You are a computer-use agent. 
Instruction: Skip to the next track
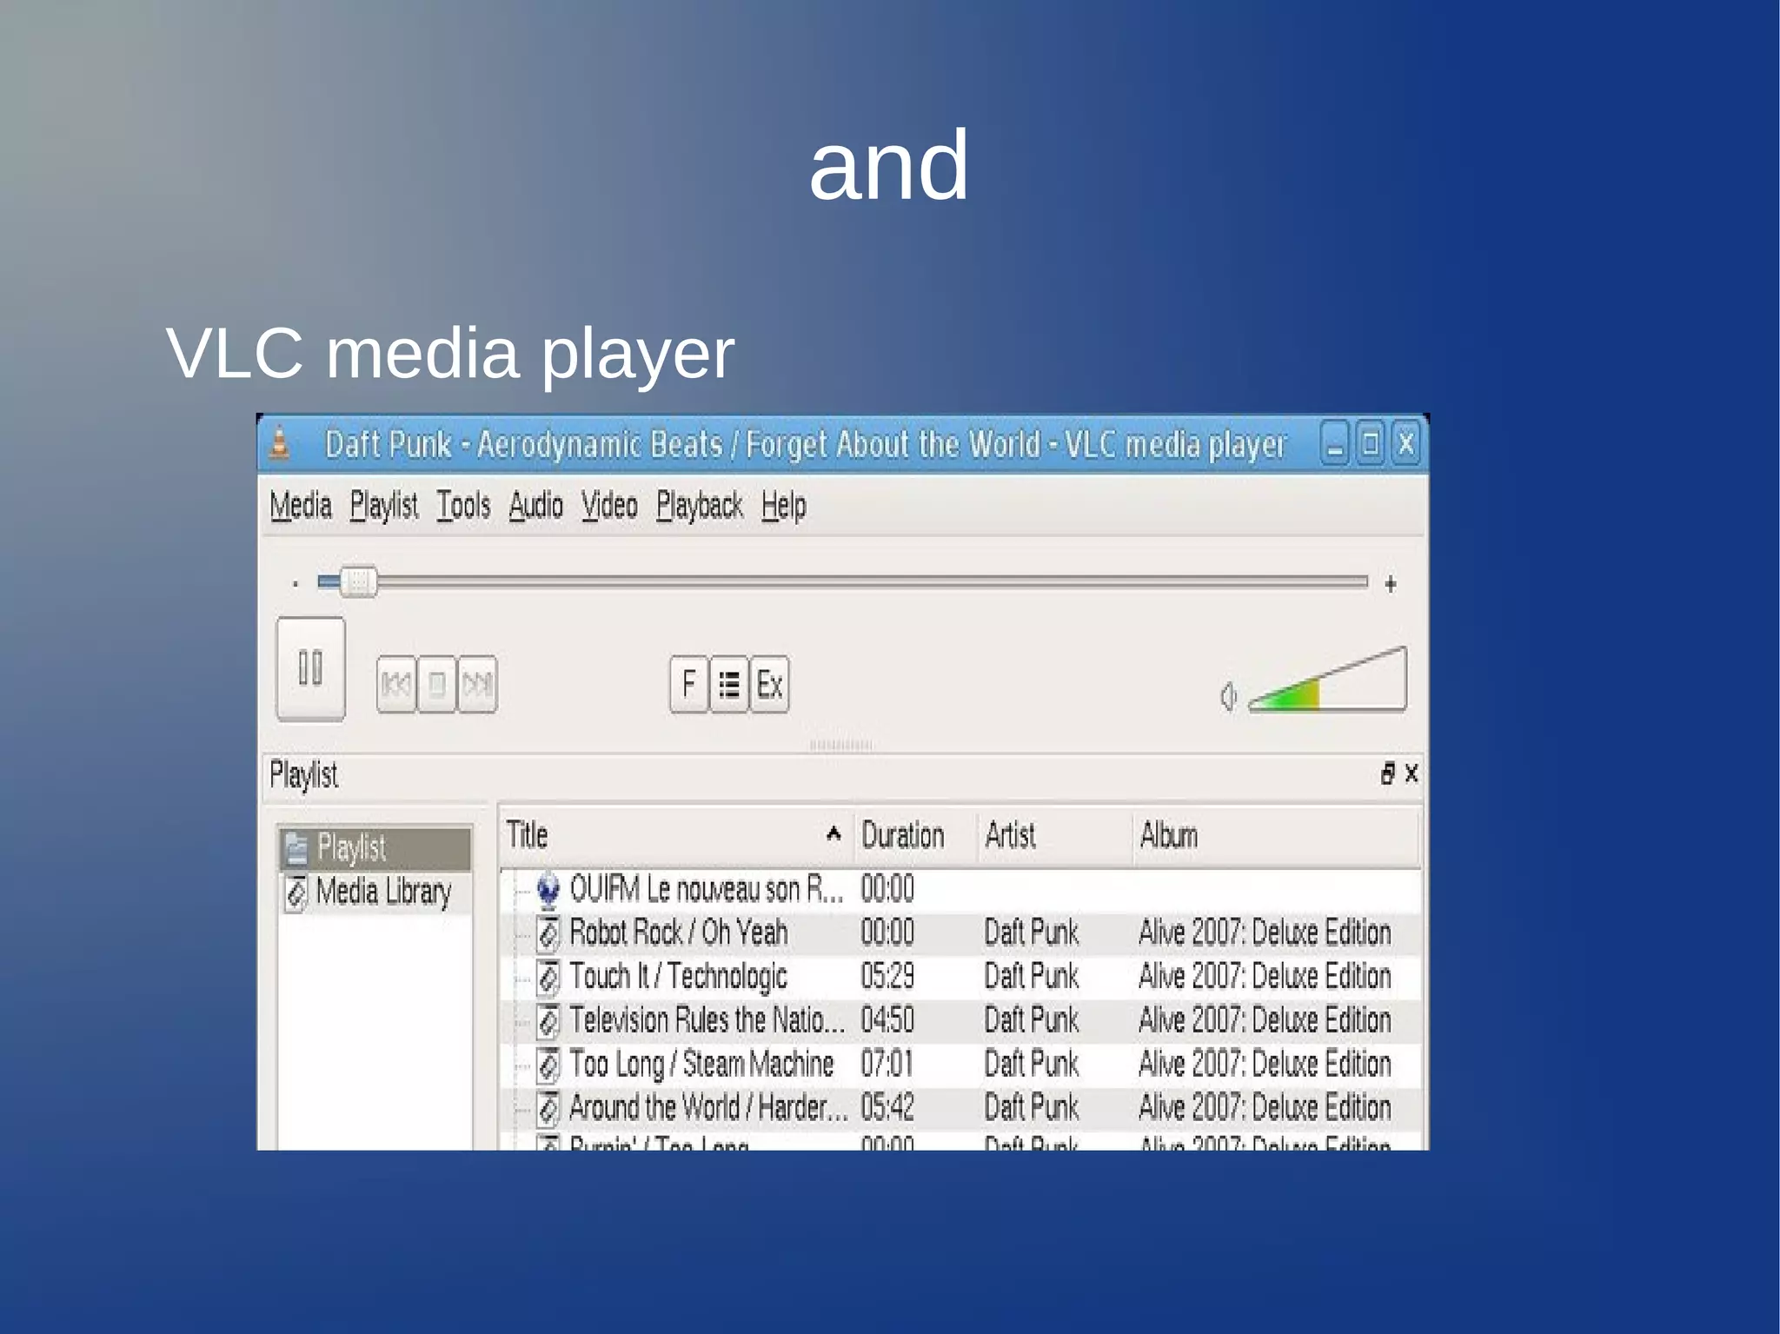coord(477,685)
